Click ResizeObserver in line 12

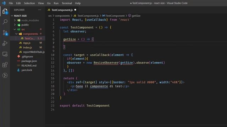(106, 63)
